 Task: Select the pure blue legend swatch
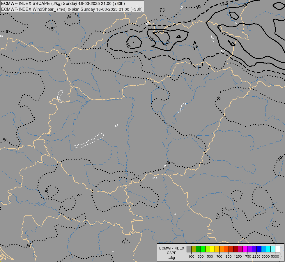click(259, 249)
